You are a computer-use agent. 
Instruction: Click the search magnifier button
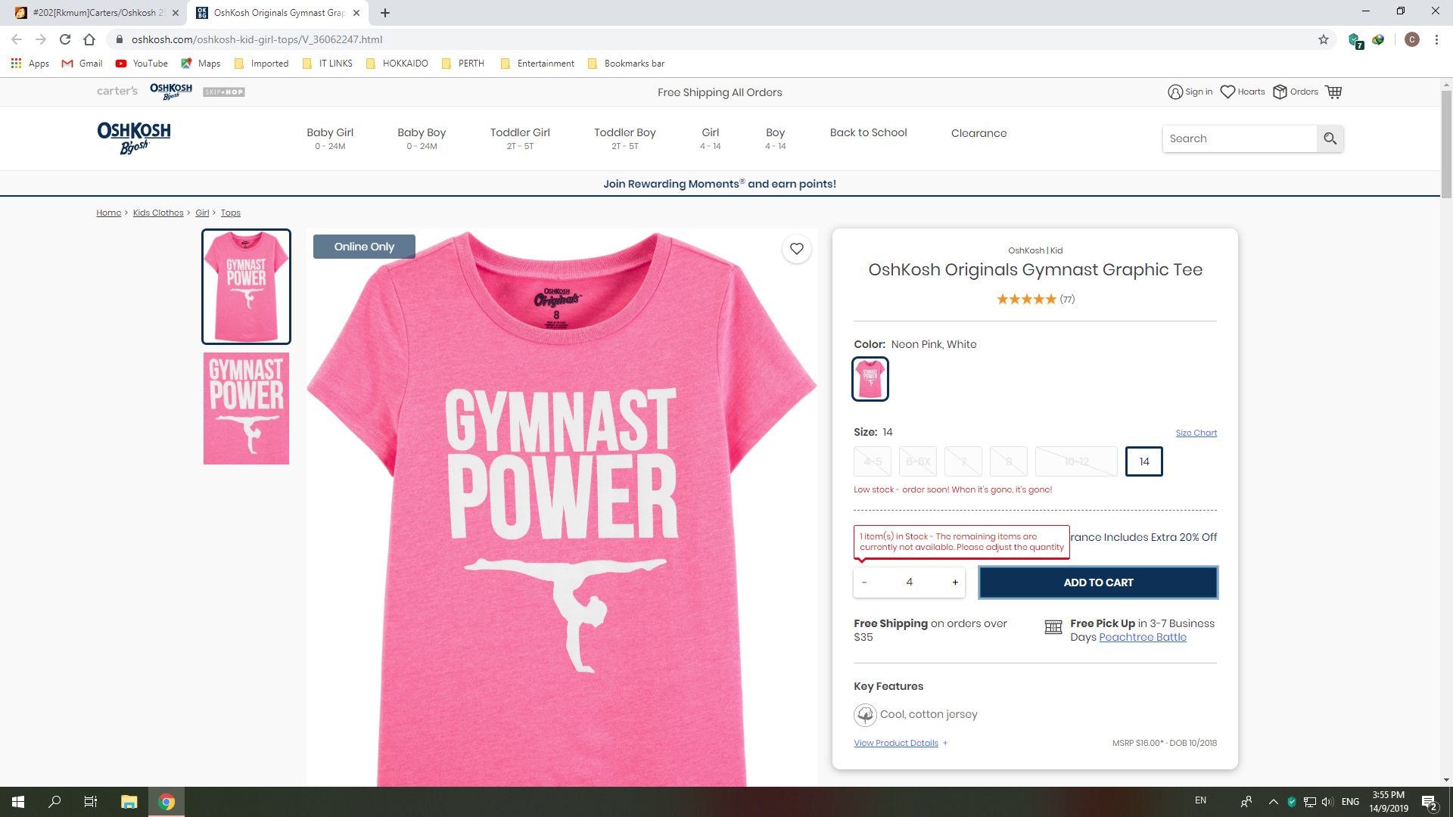pos(1330,138)
